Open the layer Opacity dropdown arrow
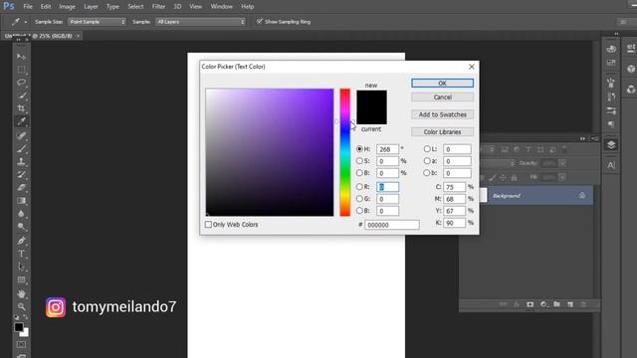 [562, 163]
